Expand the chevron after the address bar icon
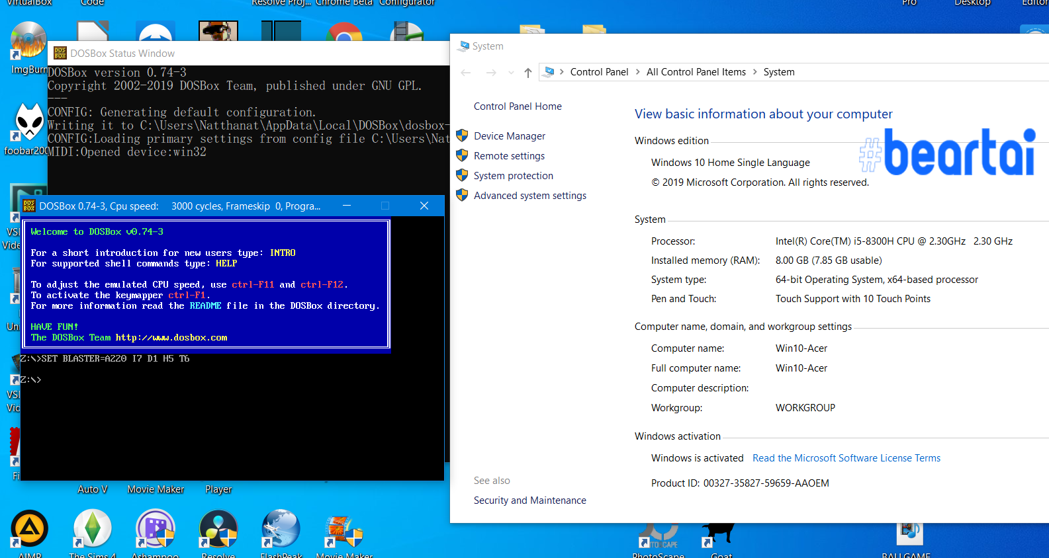Viewport: 1049px width, 558px height. tap(561, 72)
